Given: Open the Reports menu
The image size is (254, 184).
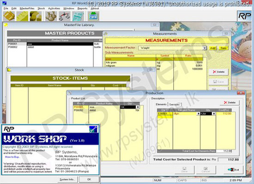Looking at the screenshot, I should (x=83, y=8).
